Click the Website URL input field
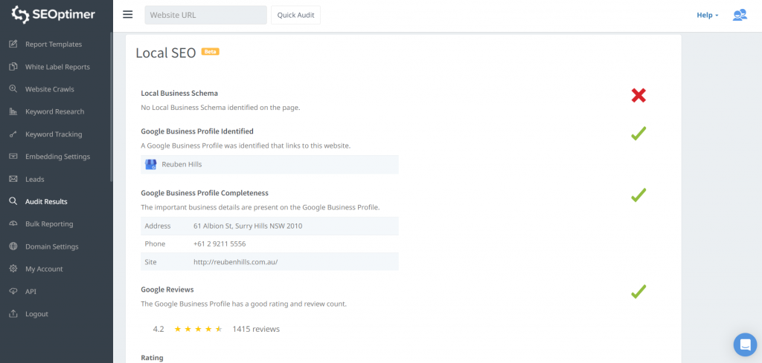Image resolution: width=762 pixels, height=363 pixels. [x=205, y=15]
